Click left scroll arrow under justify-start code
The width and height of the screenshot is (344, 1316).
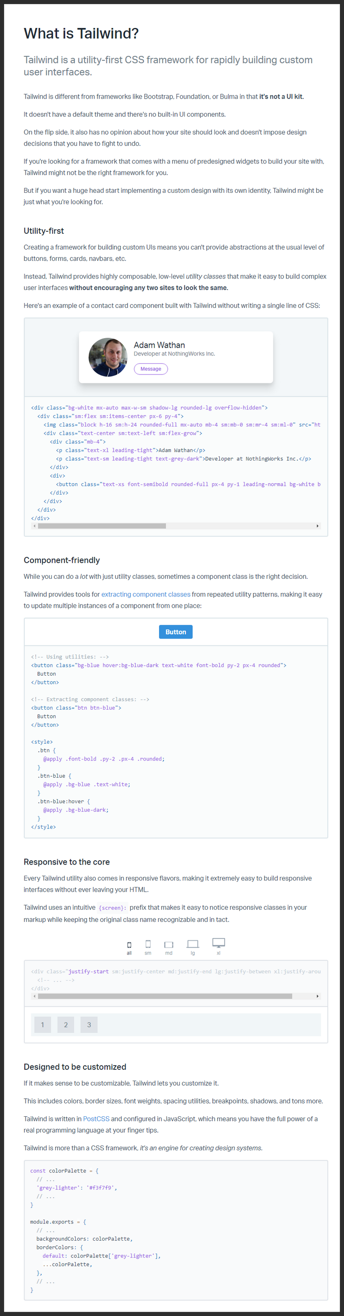[x=34, y=996]
